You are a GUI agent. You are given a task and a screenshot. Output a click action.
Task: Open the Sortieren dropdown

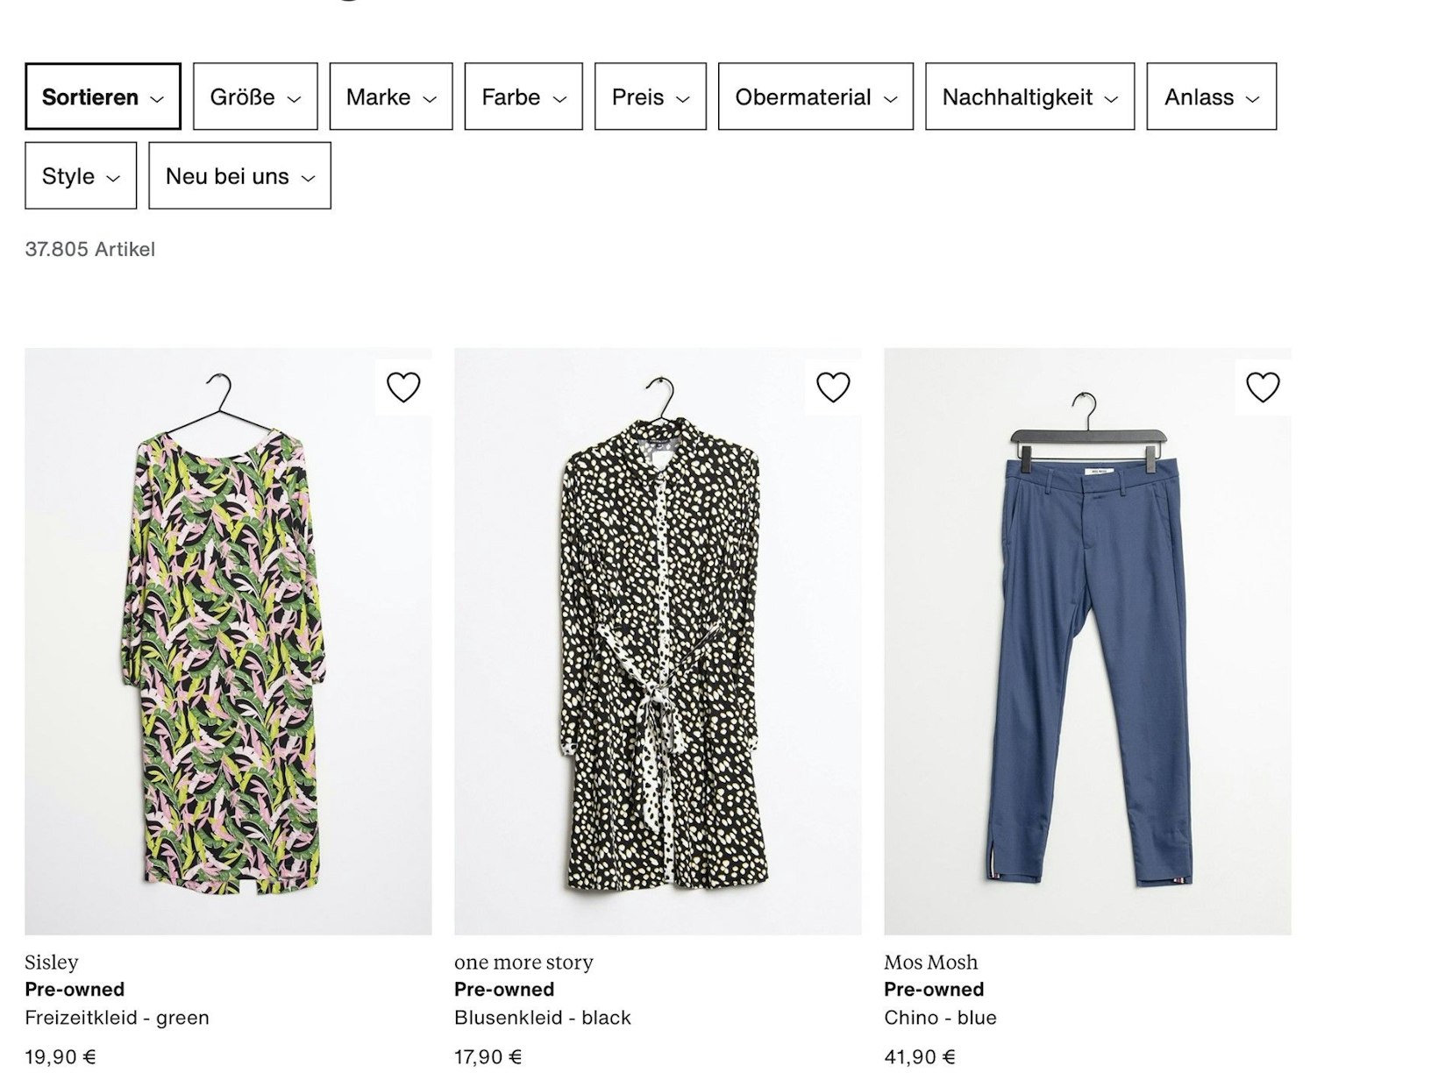(x=103, y=96)
